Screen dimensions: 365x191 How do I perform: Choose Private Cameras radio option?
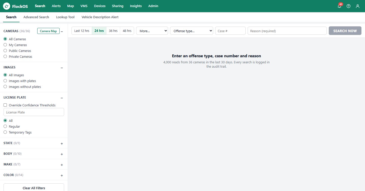[5, 56]
